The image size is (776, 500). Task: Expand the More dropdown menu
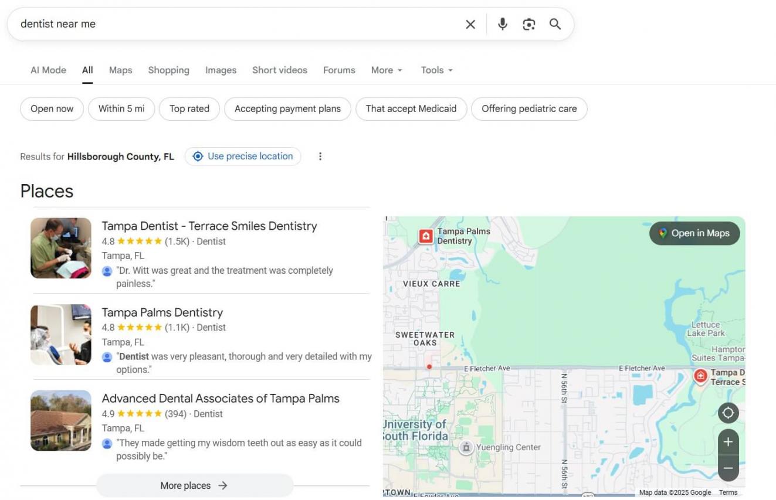[387, 70]
